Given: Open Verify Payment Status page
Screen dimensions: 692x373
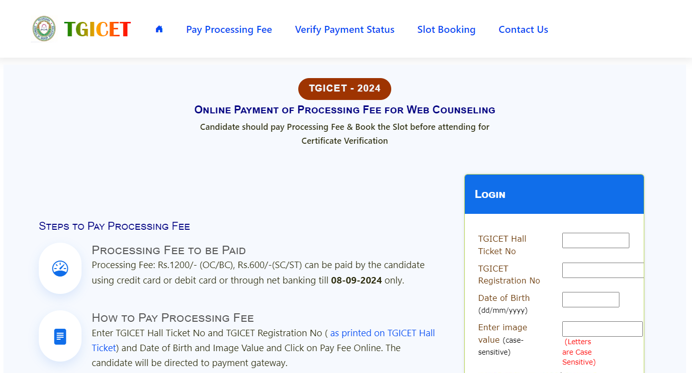Looking at the screenshot, I should pos(345,29).
